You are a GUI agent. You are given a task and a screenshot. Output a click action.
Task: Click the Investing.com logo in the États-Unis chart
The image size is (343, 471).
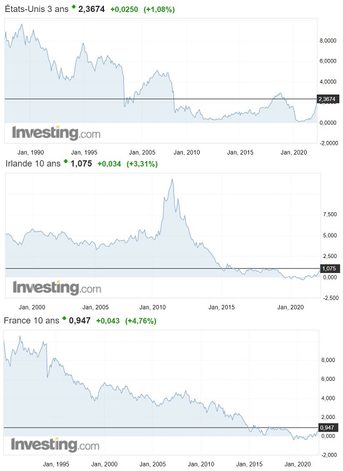(x=56, y=133)
